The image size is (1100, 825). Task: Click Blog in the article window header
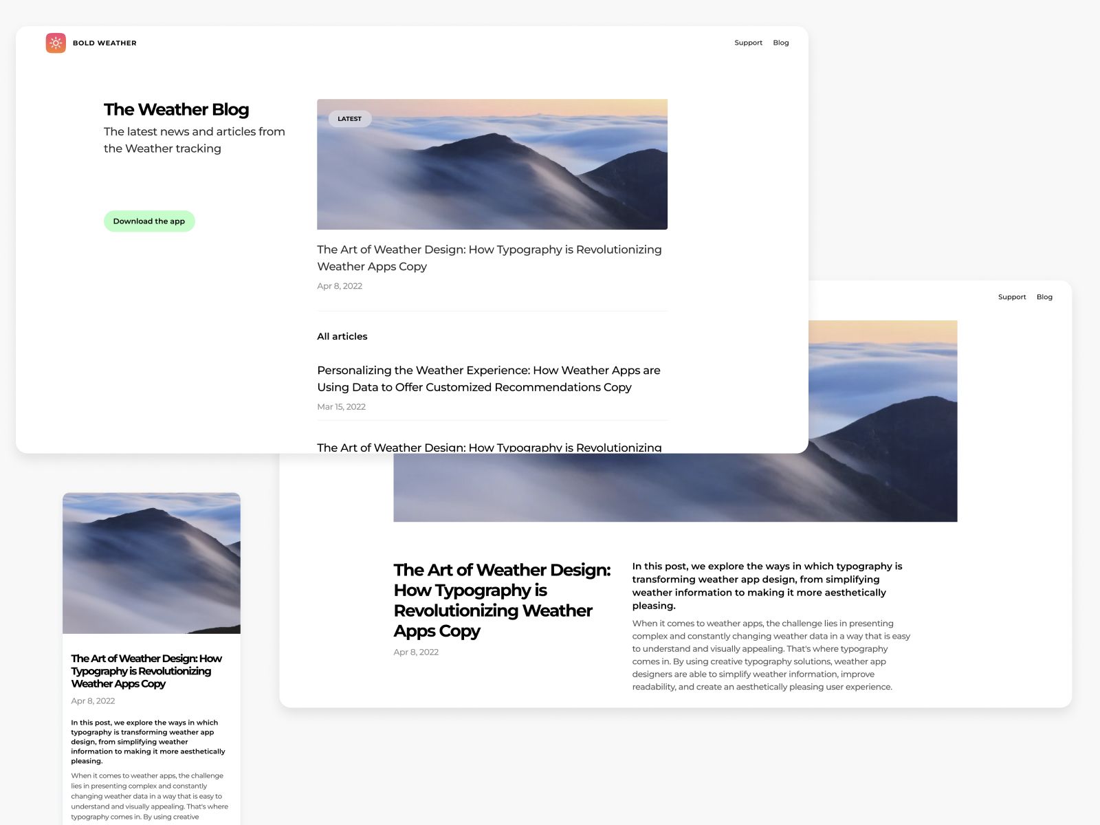click(x=1044, y=297)
